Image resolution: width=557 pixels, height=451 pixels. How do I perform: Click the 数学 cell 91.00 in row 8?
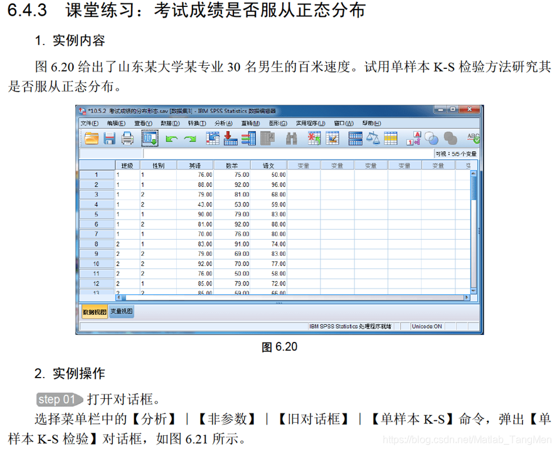[x=231, y=244]
